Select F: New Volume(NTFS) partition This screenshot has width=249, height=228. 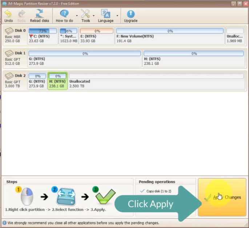point(170,36)
